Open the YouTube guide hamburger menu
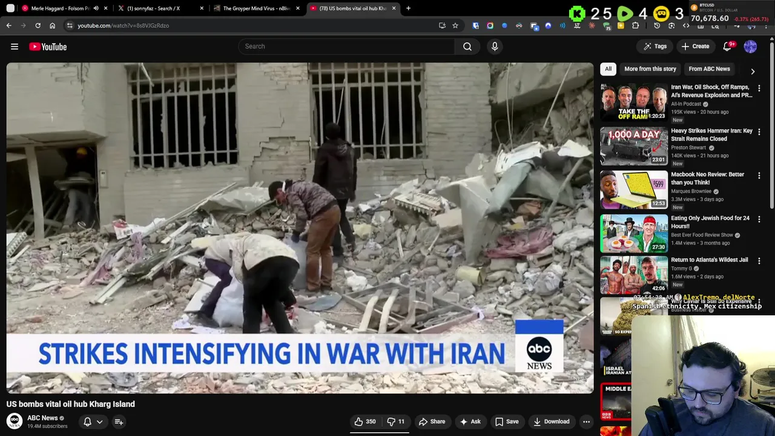Viewport: 775px width, 436px height. point(15,47)
